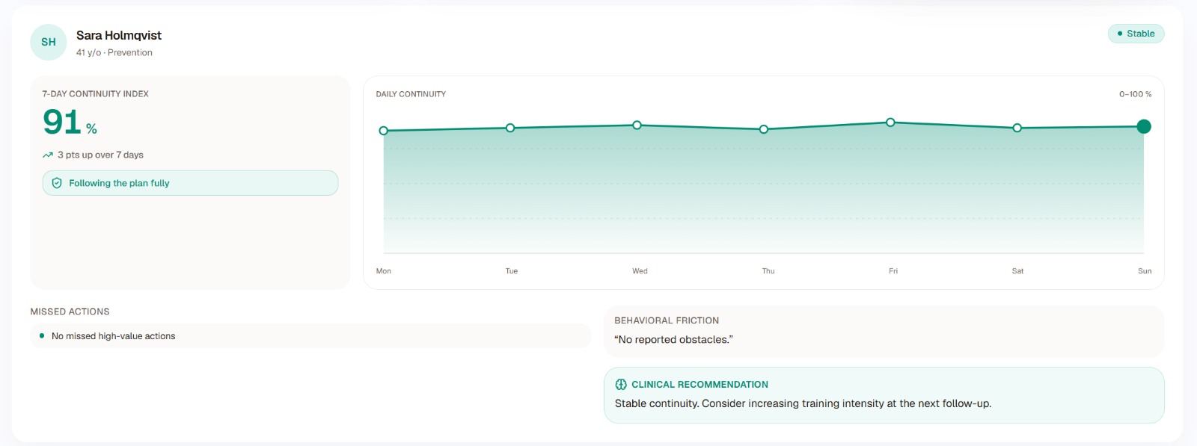1197x446 pixels.
Task: Click the Sun axis label
Action: [1145, 271]
